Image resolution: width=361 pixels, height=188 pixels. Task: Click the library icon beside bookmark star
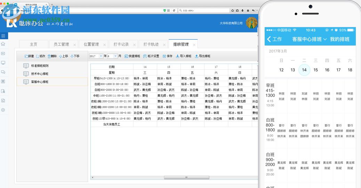click(238, 10)
